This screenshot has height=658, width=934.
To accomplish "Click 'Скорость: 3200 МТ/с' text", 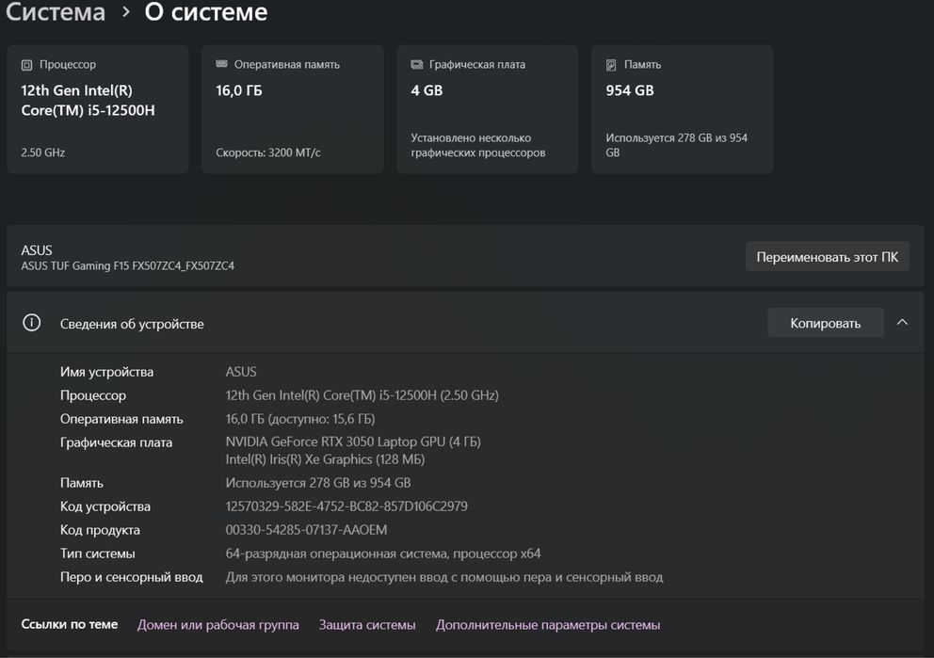I will [x=268, y=152].
